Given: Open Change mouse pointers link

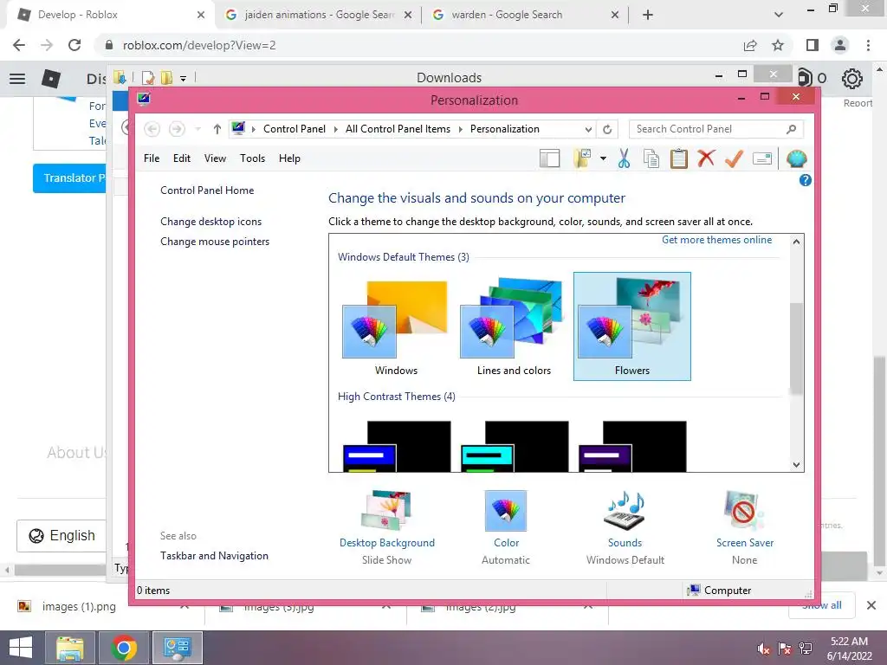Looking at the screenshot, I should pyautogui.click(x=215, y=242).
